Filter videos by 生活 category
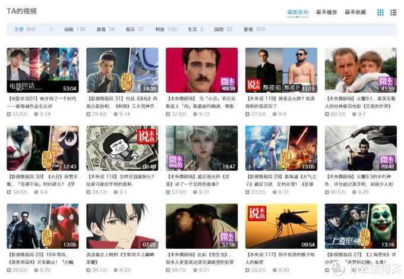Image resolution: width=404 pixels, height=279 pixels. 195,29
